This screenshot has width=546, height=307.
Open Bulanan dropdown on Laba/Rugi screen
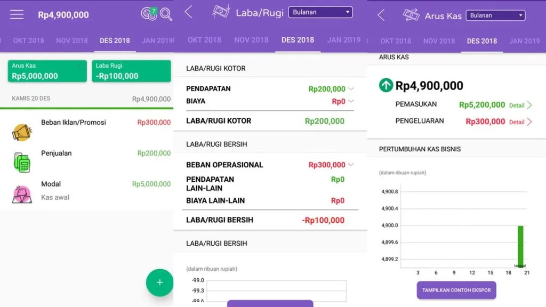tap(320, 12)
